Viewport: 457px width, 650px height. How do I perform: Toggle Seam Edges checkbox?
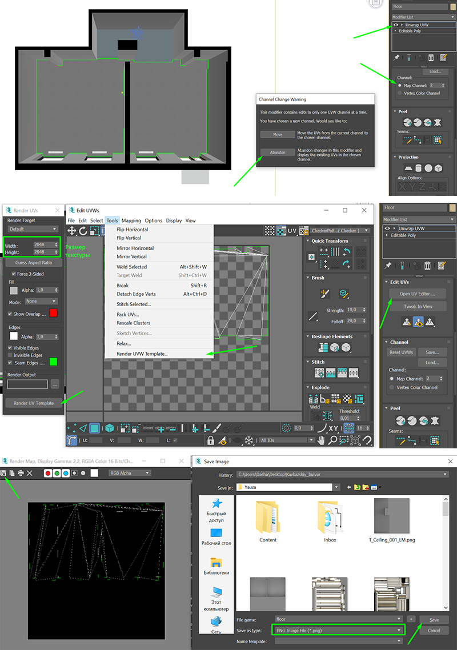click(10, 363)
